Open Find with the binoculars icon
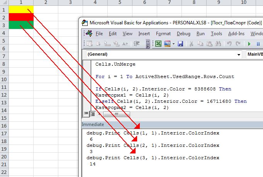 coord(218,44)
